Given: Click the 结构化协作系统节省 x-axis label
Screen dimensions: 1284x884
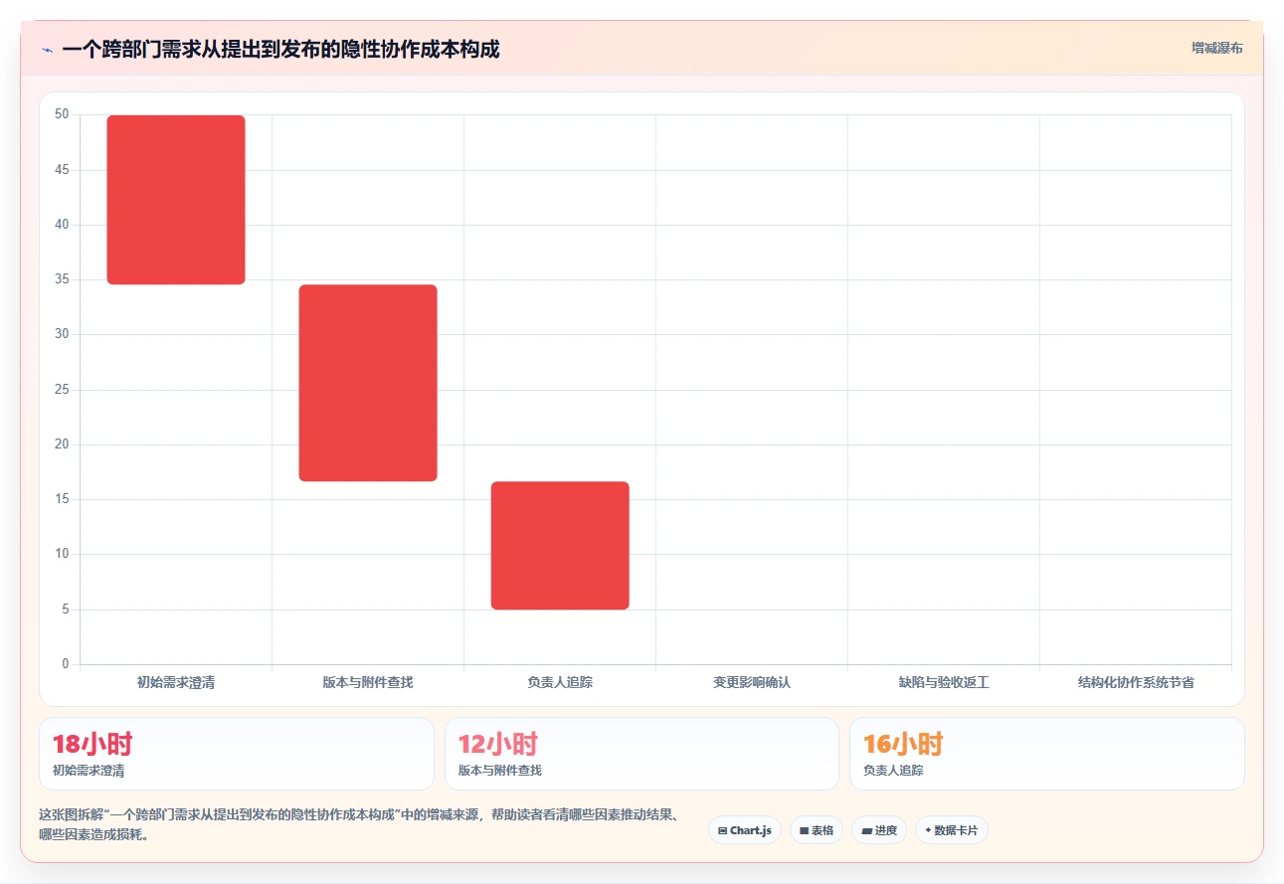Looking at the screenshot, I should pos(1136,683).
